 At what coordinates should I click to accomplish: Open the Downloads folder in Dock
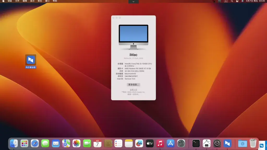(242, 143)
